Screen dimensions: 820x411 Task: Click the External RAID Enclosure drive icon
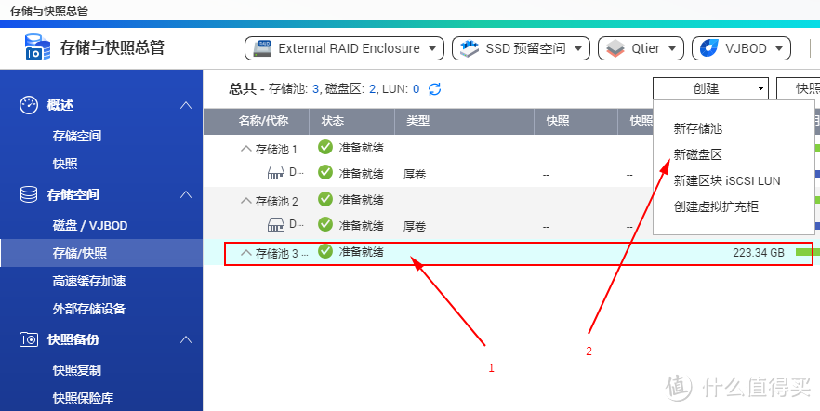262,48
